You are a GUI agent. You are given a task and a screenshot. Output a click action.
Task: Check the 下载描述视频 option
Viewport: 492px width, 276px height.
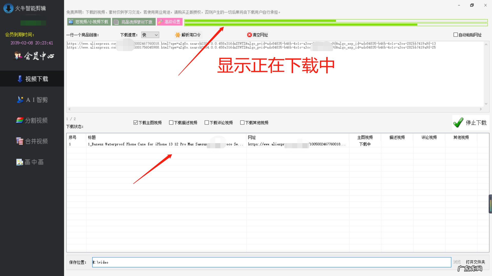click(171, 122)
